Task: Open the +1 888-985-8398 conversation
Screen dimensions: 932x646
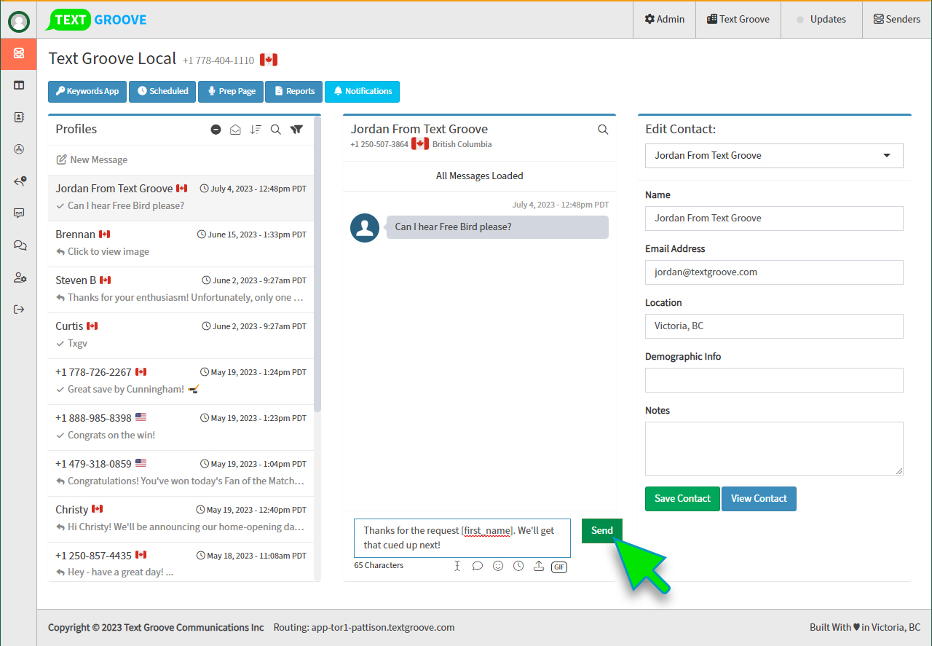Action: tap(181, 428)
